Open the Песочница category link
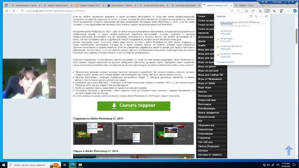This screenshot has height=168, width=299. click(x=204, y=104)
